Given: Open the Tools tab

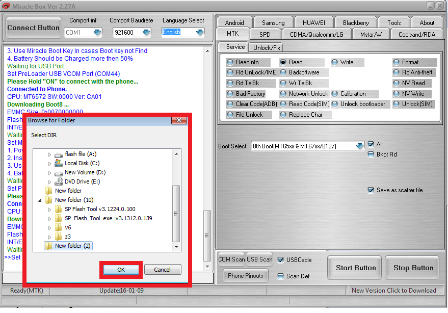Looking at the screenshot, I should pyautogui.click(x=394, y=22).
